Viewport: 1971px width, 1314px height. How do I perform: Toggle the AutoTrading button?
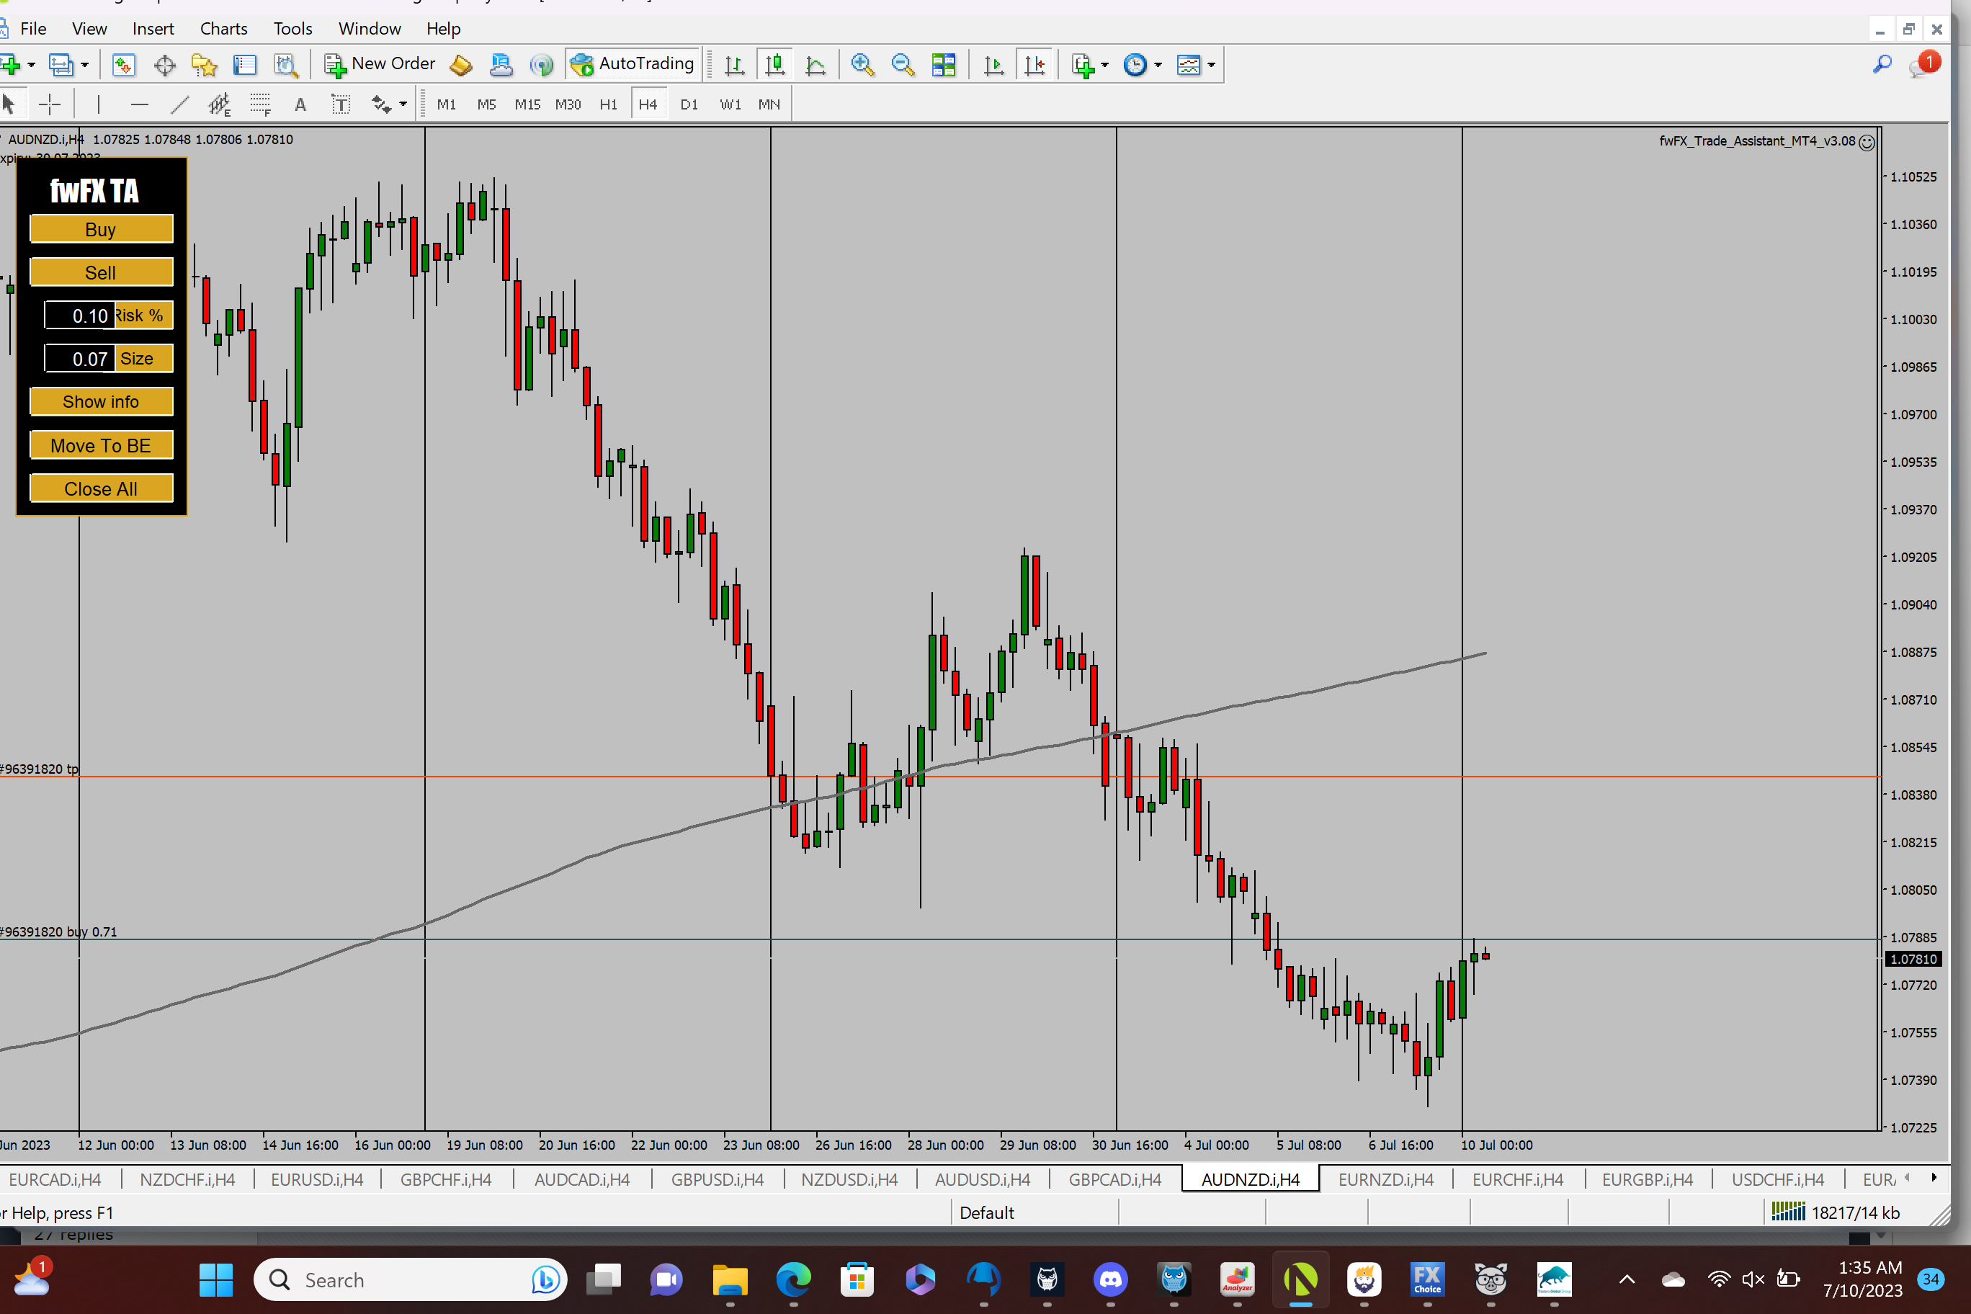point(633,65)
